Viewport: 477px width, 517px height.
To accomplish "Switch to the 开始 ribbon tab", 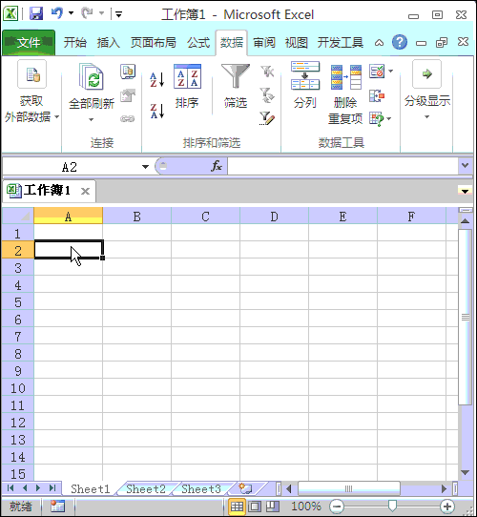I will coord(74,43).
